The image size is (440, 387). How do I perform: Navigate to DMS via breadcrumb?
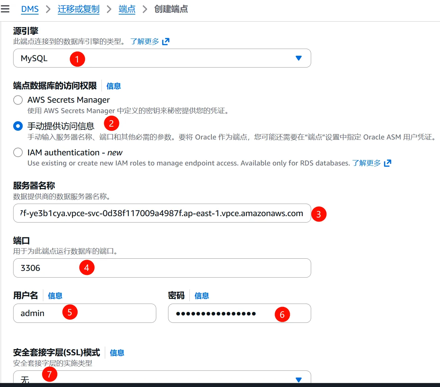tap(30, 9)
